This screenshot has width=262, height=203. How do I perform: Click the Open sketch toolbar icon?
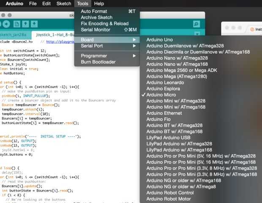coord(25,24)
